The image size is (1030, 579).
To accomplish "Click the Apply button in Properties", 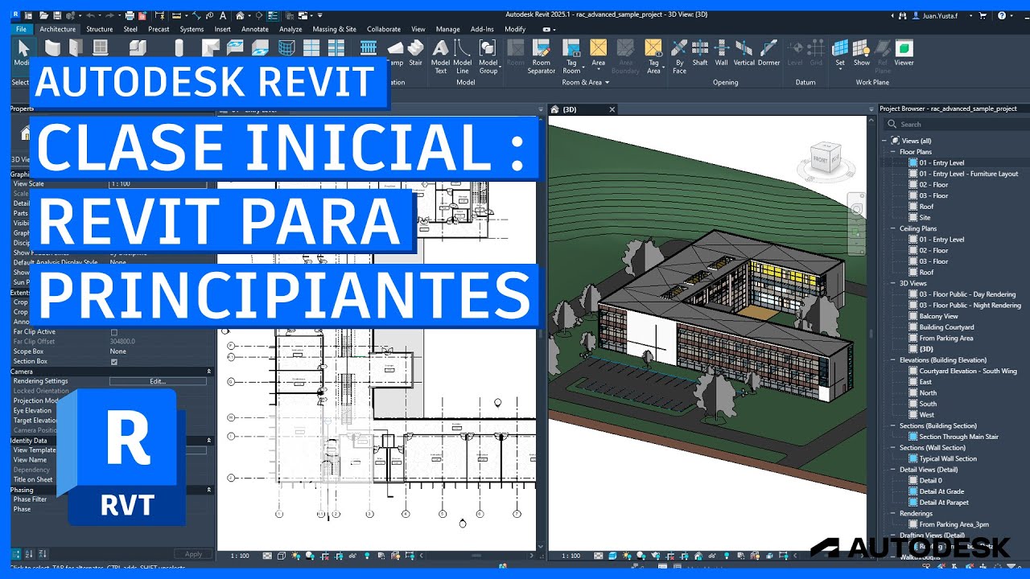I will click(193, 554).
